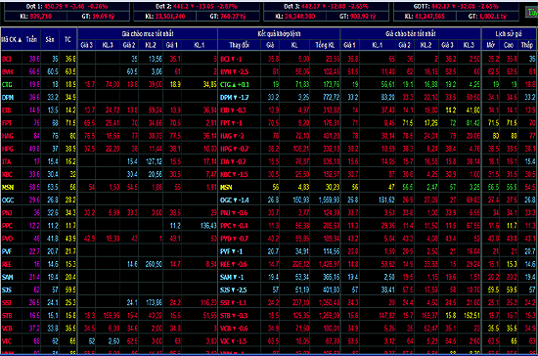Click the Cao column under Lịch sử giá
The height and width of the screenshot is (356, 538).
click(x=509, y=45)
